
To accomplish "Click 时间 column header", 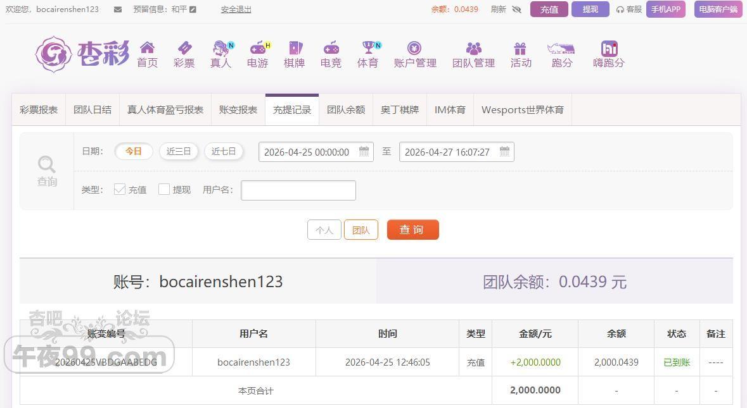I will (387, 334).
